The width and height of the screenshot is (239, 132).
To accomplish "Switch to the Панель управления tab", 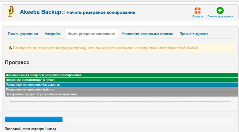I will point(23,34).
